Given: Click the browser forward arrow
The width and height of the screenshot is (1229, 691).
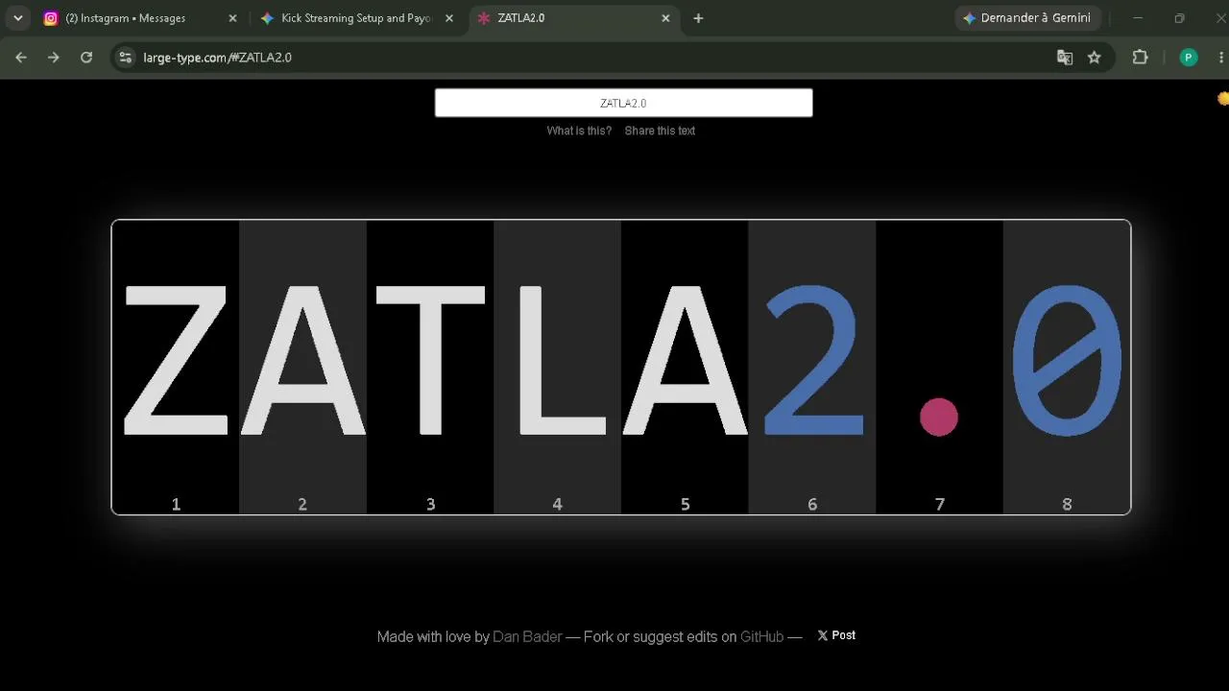Looking at the screenshot, I should click(x=54, y=58).
